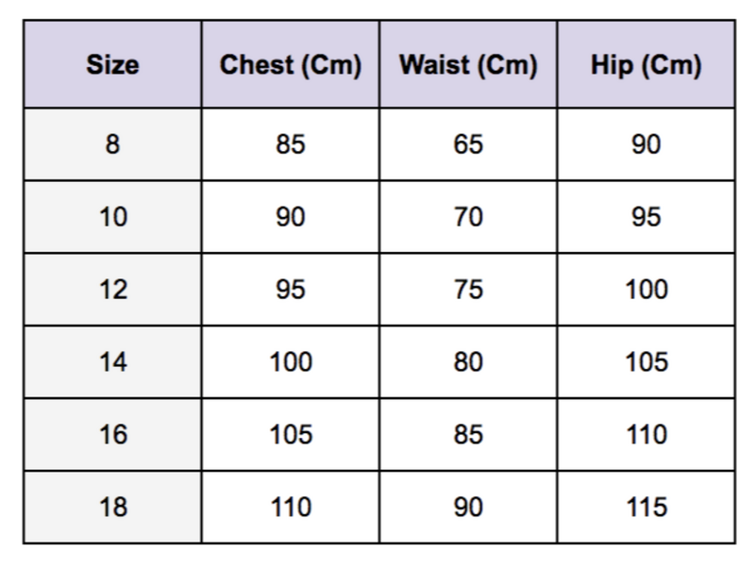Click hip value 100 for size 12

pos(646,290)
